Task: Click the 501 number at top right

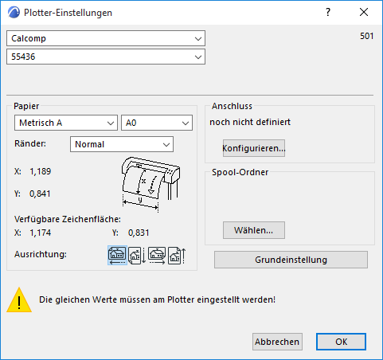Action: tap(367, 36)
